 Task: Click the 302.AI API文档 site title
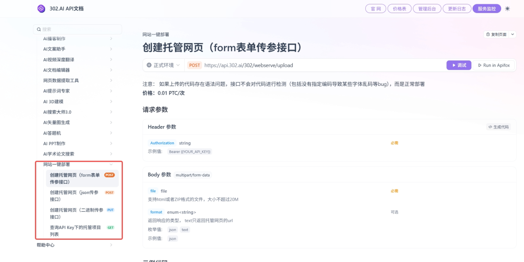point(65,9)
